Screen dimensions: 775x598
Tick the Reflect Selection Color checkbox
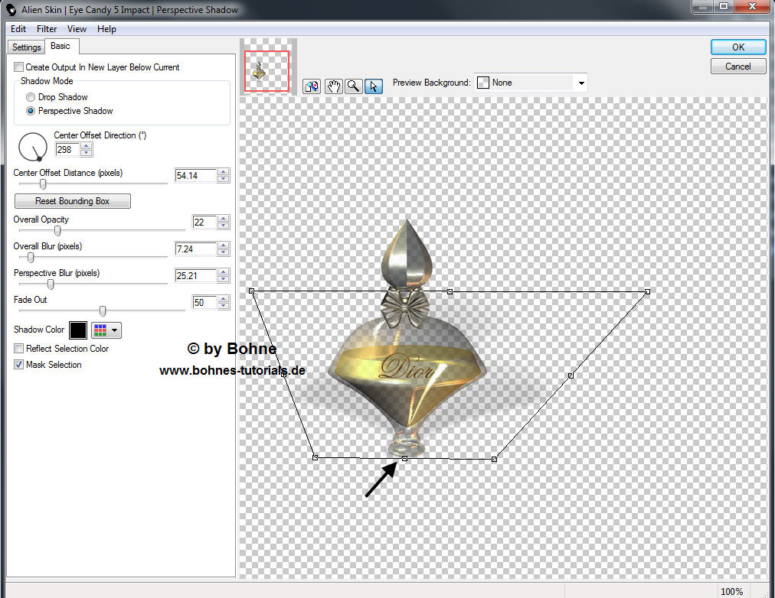[x=19, y=349]
